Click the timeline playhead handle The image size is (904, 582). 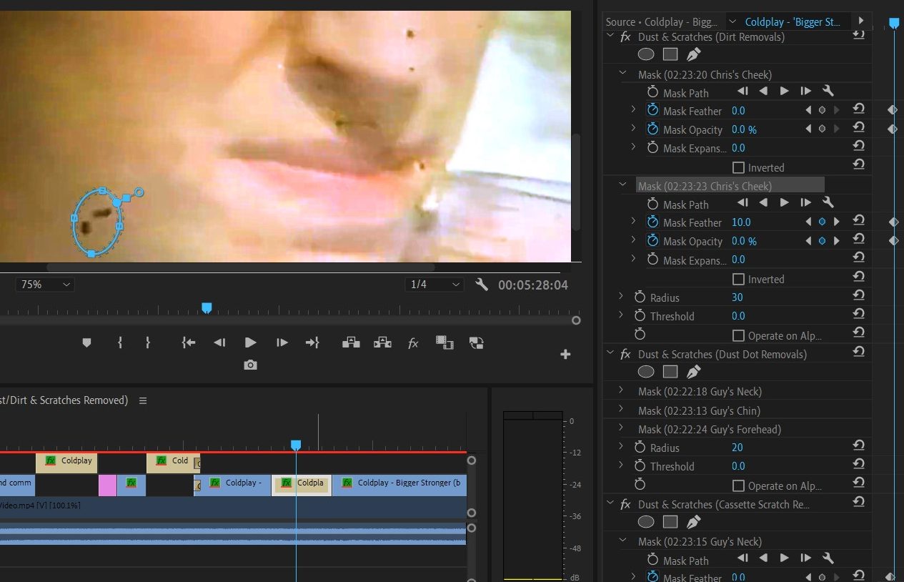click(296, 445)
